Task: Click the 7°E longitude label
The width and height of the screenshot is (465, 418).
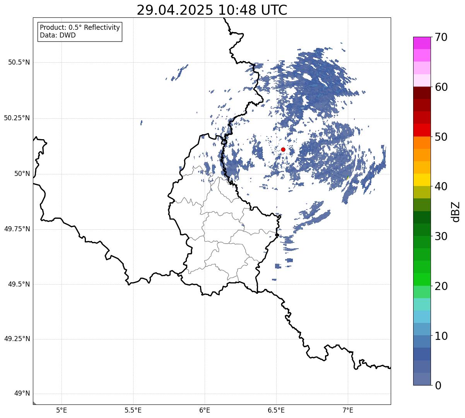Action: tap(348, 410)
